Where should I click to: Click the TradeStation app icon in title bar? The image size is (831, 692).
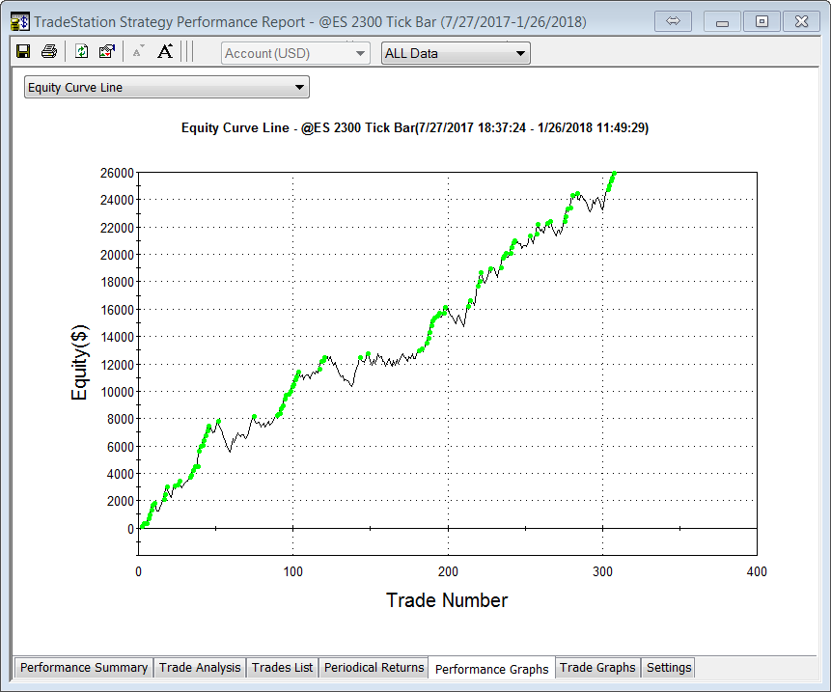pos(18,21)
